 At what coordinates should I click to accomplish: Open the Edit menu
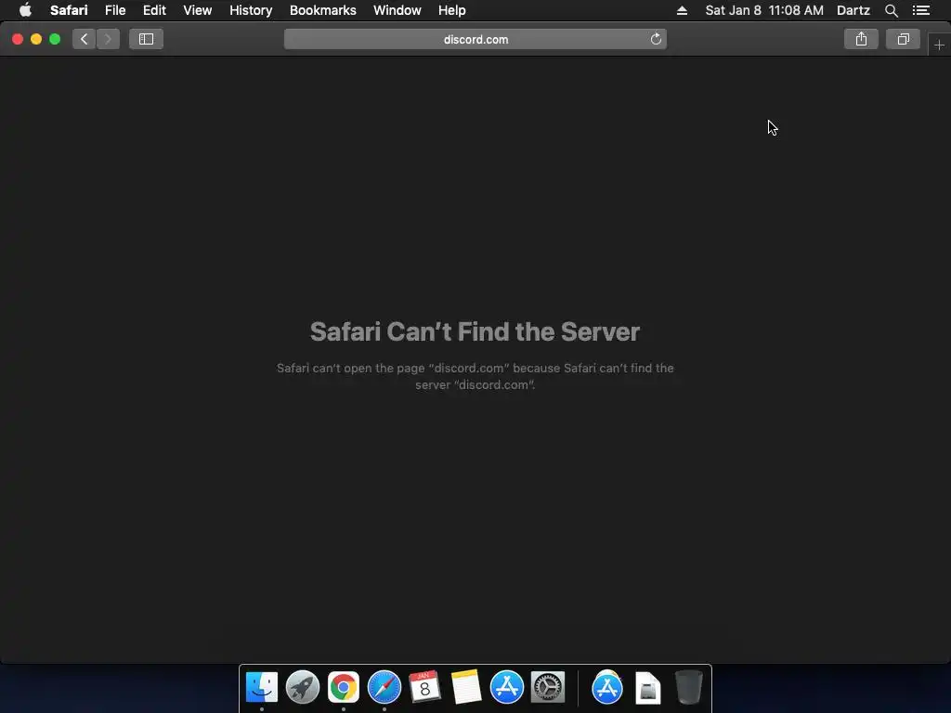154,10
